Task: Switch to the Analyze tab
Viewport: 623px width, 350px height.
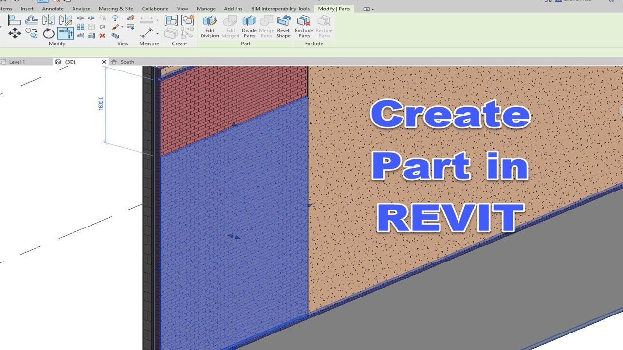Action: point(81,9)
